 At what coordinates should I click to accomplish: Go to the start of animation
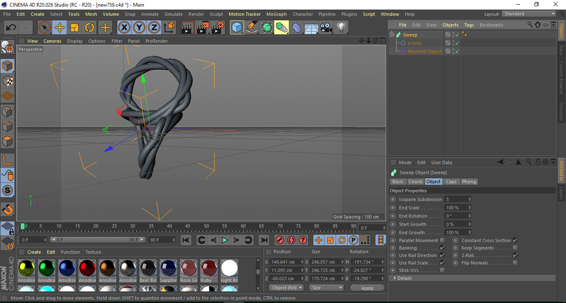click(186, 240)
